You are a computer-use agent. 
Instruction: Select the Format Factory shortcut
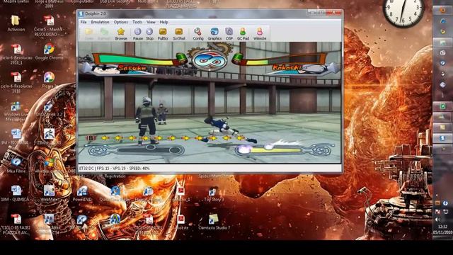pos(149,193)
